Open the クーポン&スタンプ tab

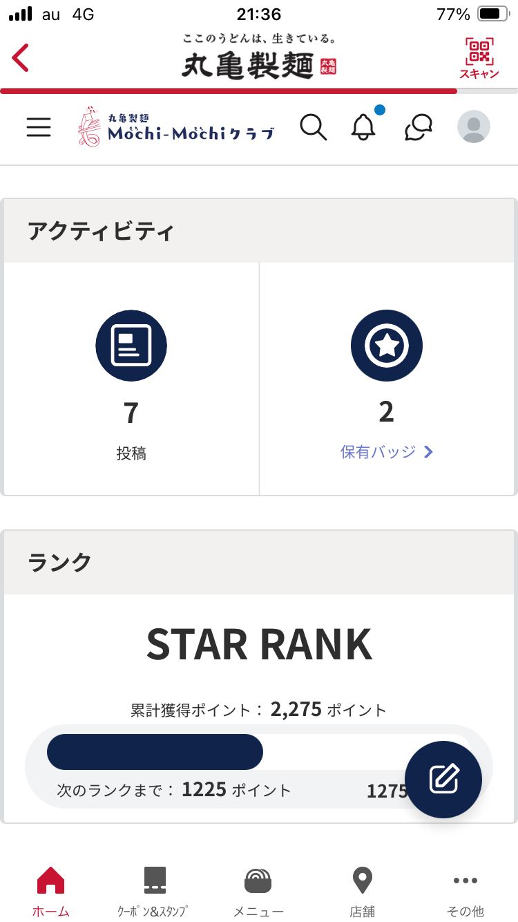(x=153, y=892)
